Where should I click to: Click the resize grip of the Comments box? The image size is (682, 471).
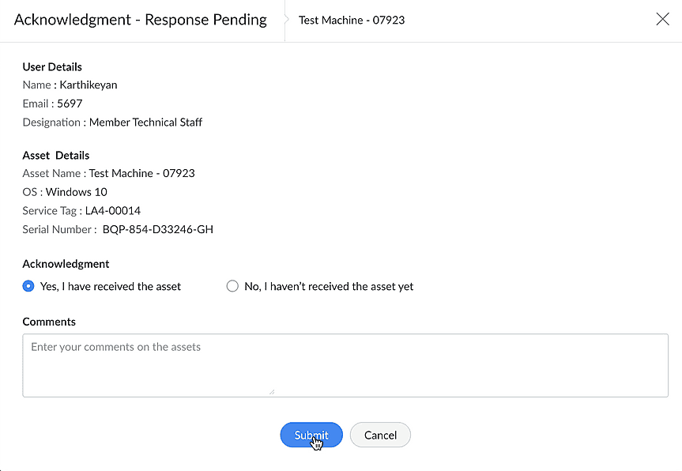click(x=271, y=390)
